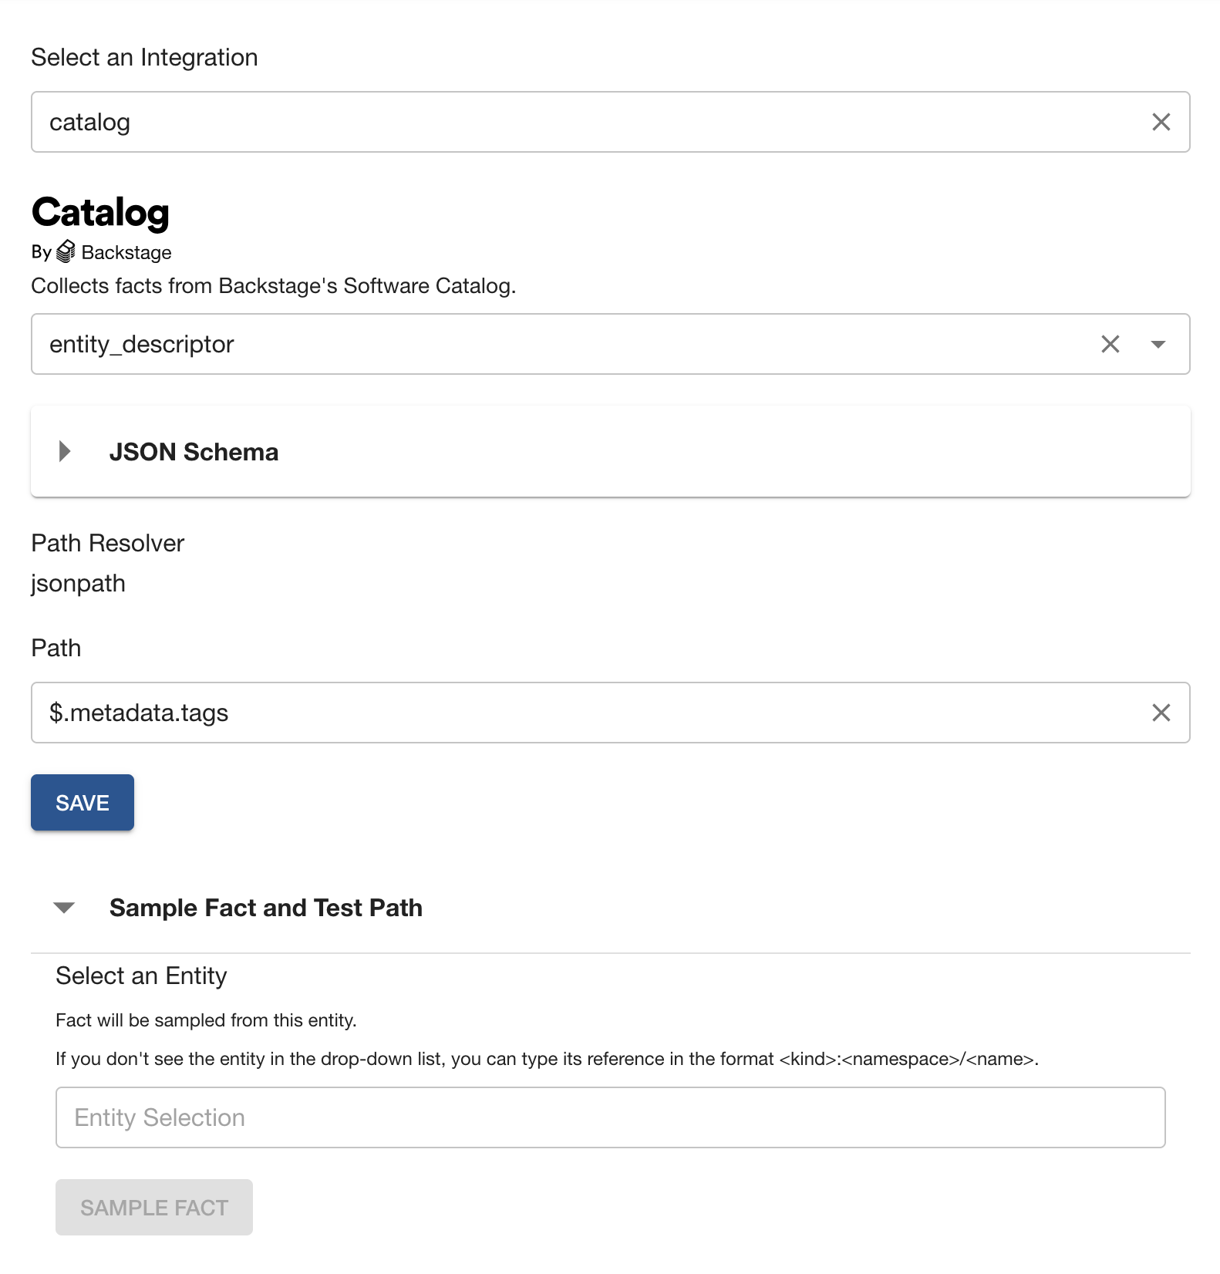This screenshot has width=1220, height=1274.
Task: Click the SAVE button
Action: coord(83,803)
